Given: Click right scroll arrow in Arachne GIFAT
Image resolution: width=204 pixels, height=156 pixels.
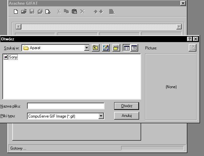Looking at the screenshot, I should coord(179,27).
